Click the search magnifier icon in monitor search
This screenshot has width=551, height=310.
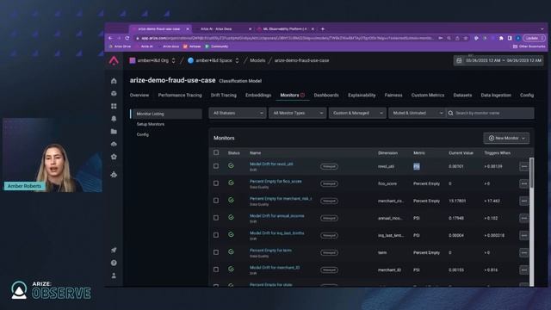tap(451, 113)
